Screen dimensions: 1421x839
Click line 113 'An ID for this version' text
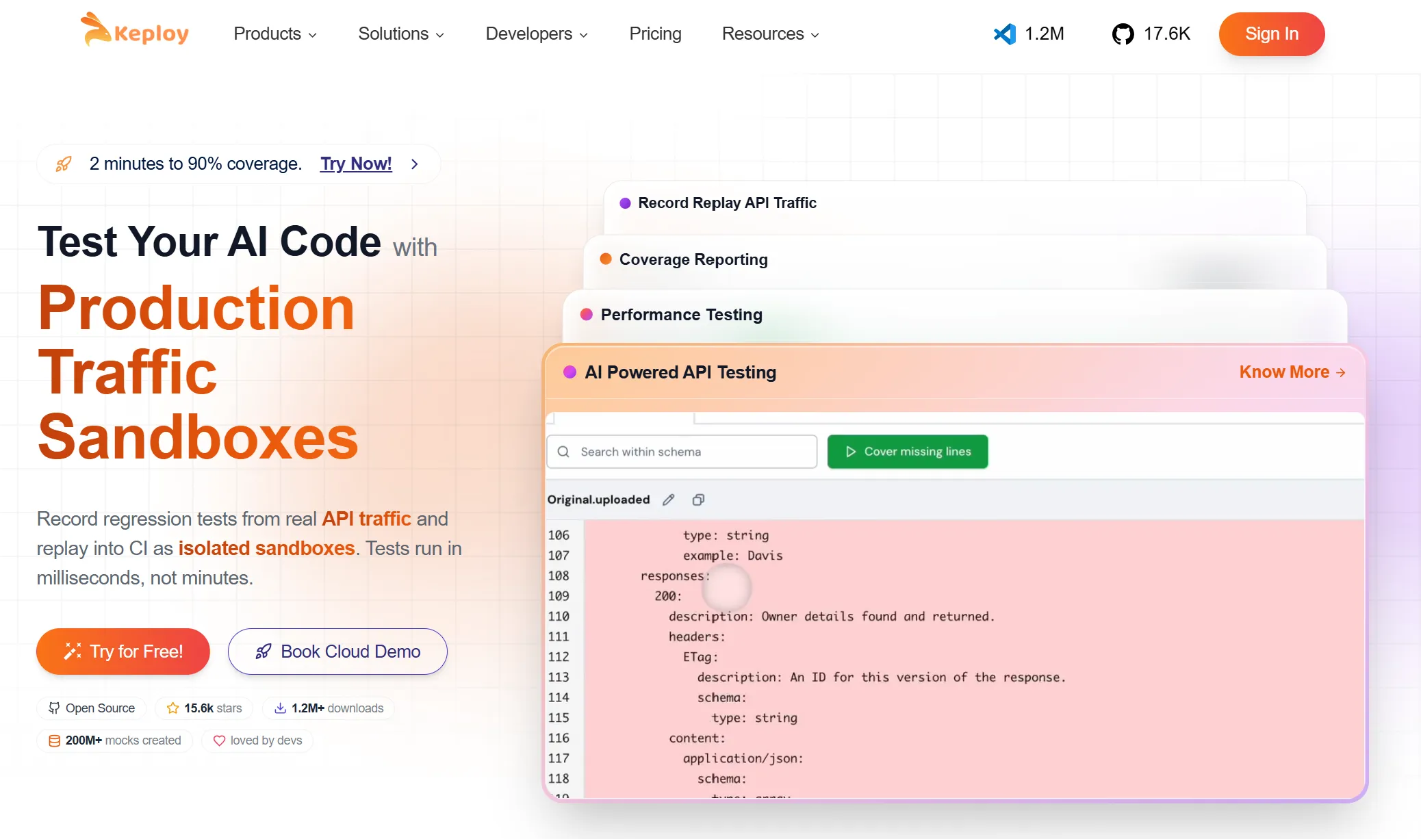tap(882, 677)
